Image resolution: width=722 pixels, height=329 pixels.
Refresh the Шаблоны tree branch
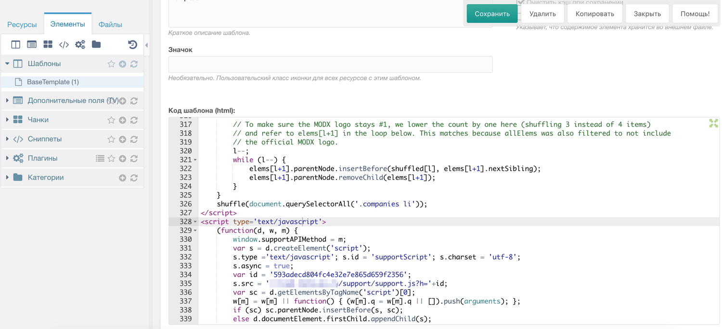pyautogui.click(x=134, y=64)
